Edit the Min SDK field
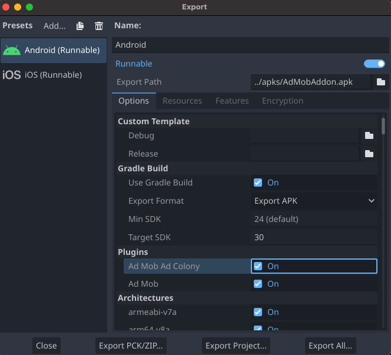391x355 pixels. [x=314, y=219]
